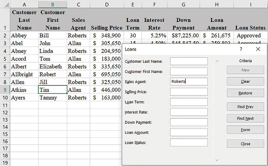Click the dialog help question mark icon
This screenshot has height=166, width=268.
(x=241, y=49)
